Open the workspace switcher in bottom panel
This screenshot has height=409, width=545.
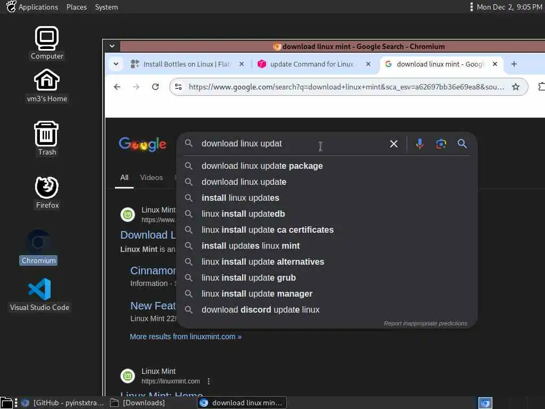pyautogui.click(x=485, y=403)
